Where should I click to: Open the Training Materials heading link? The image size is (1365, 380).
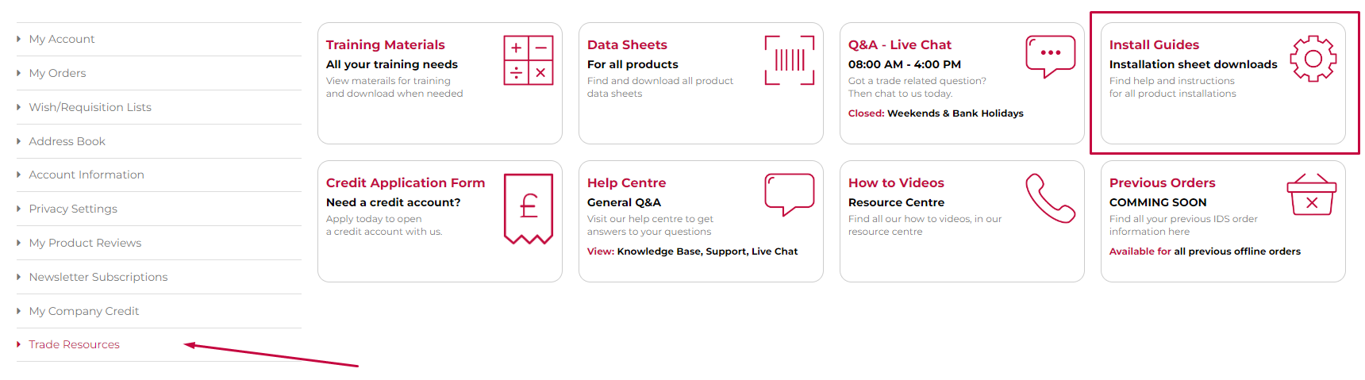tap(386, 45)
